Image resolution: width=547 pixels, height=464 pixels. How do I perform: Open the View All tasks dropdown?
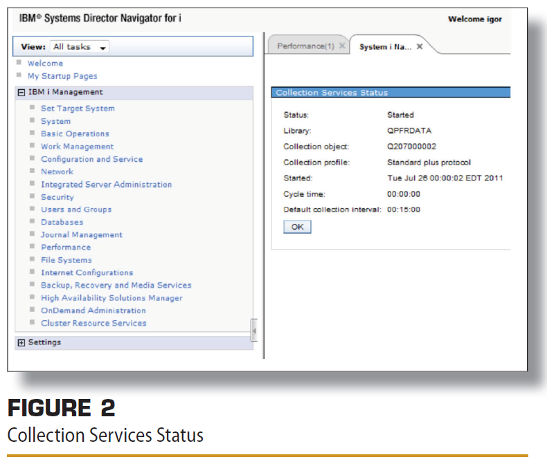pyautogui.click(x=80, y=47)
